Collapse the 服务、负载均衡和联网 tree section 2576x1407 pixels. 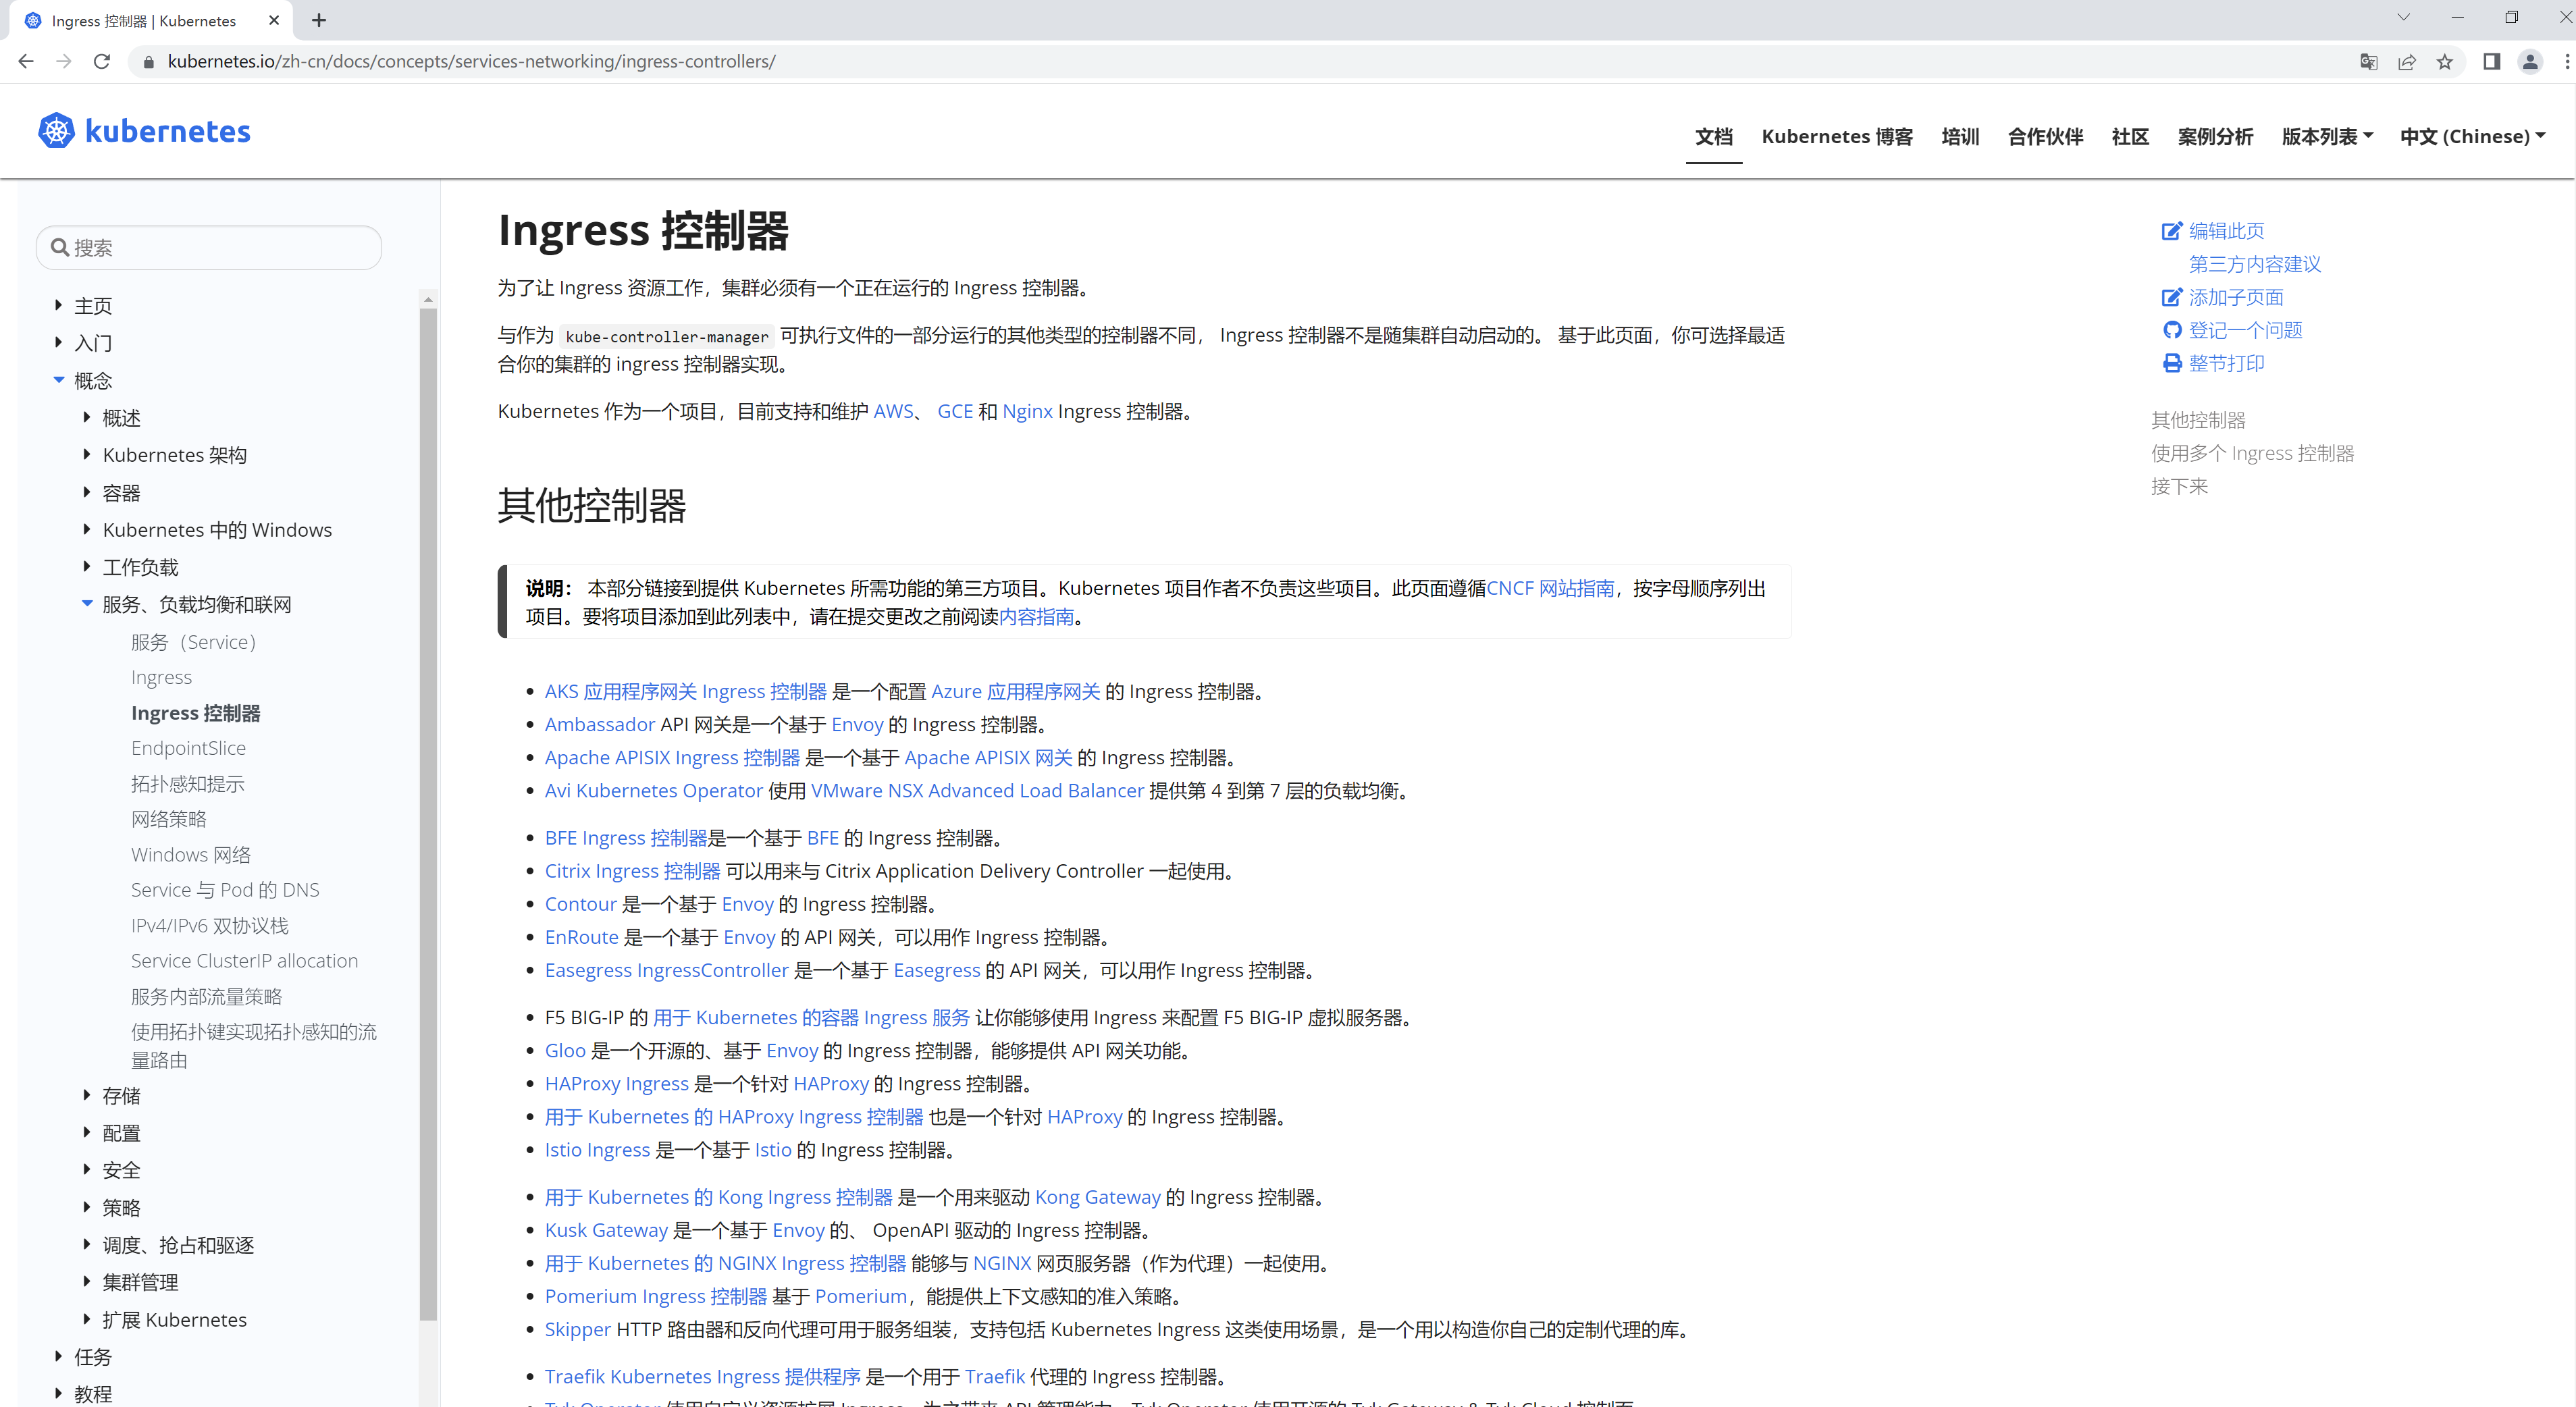click(x=87, y=604)
